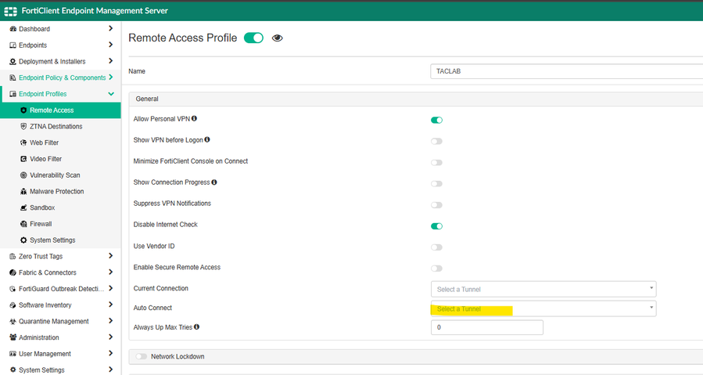Click the ZTNA Destinations shield icon
The width and height of the screenshot is (703, 375).
point(23,127)
